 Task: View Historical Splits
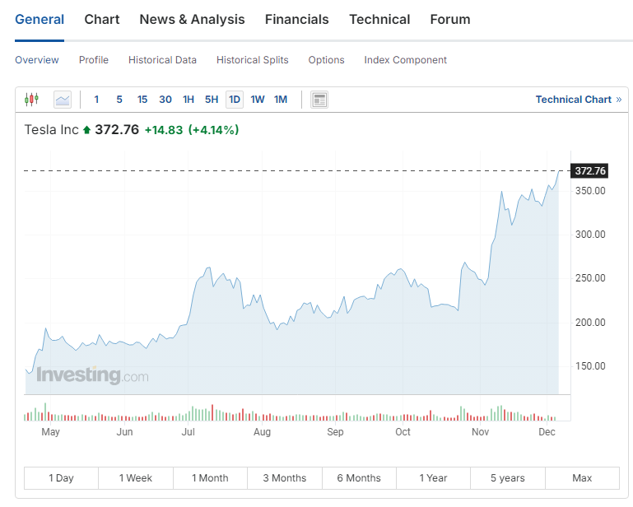[x=253, y=60]
